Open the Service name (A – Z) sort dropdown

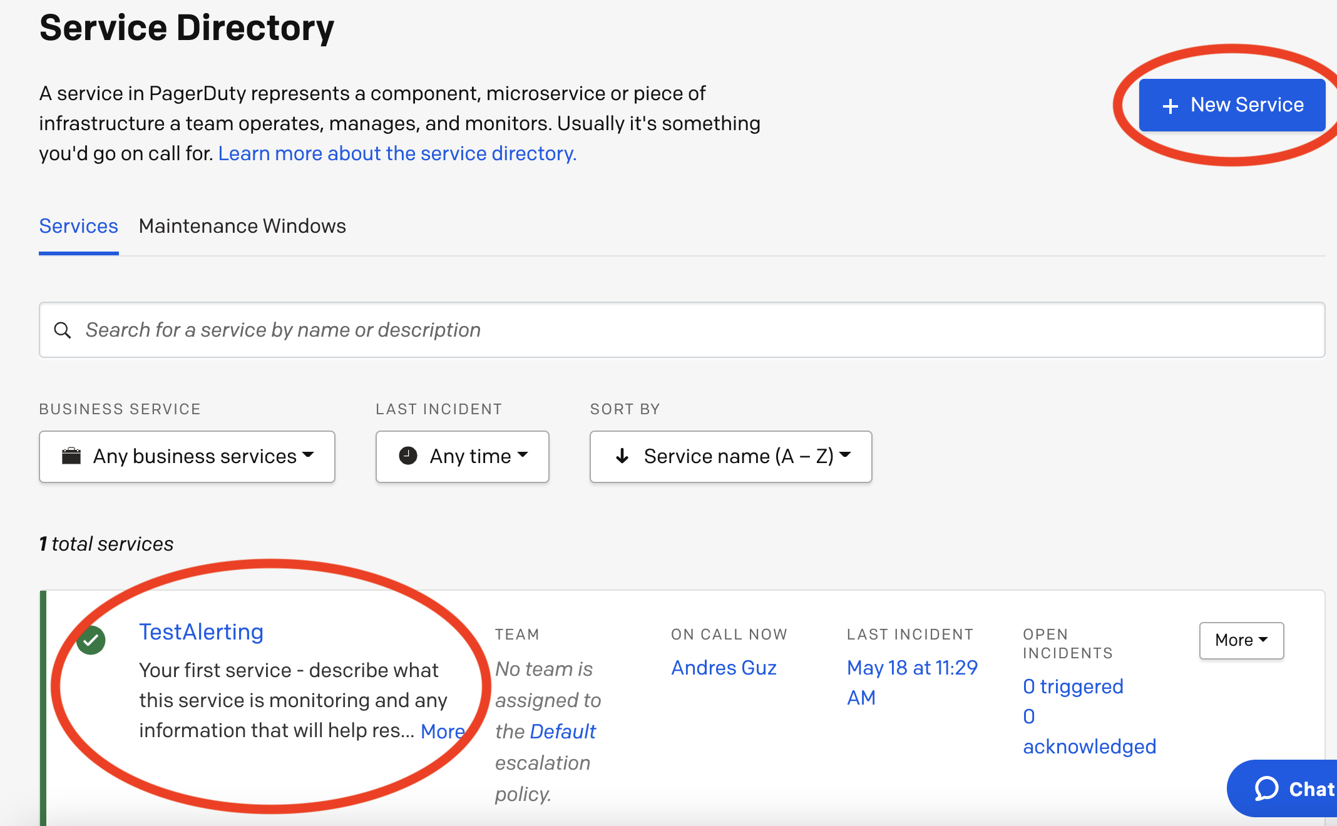tap(730, 456)
